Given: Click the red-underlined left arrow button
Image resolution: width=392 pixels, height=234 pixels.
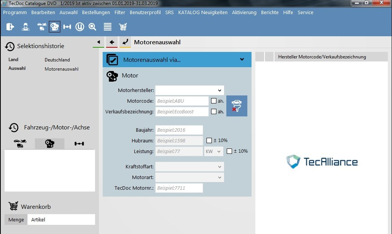Looking at the screenshot, I should pos(112,42).
